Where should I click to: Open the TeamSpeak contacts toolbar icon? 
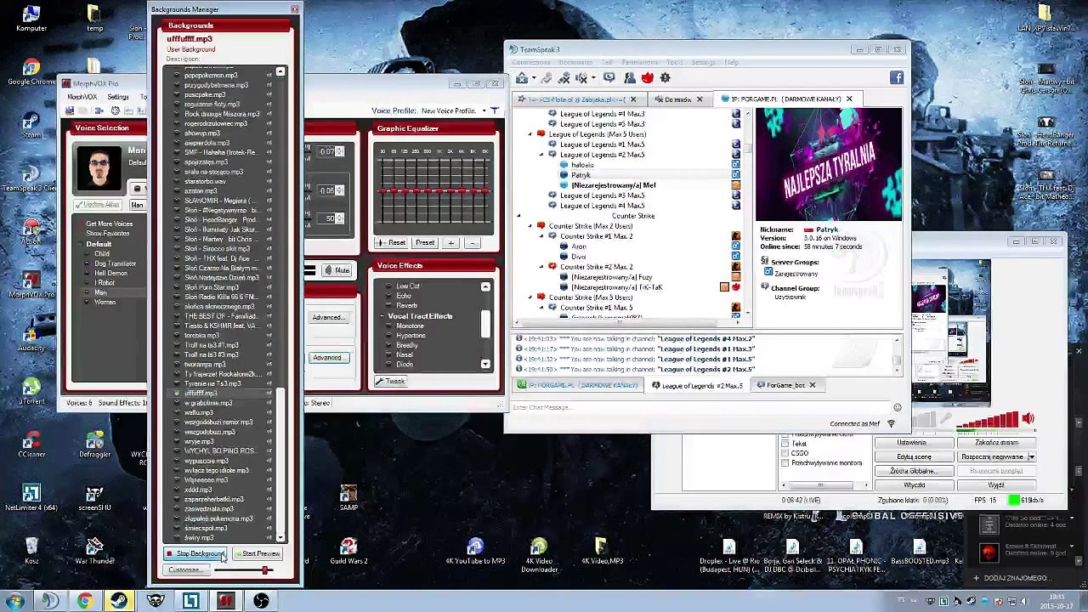click(x=629, y=78)
